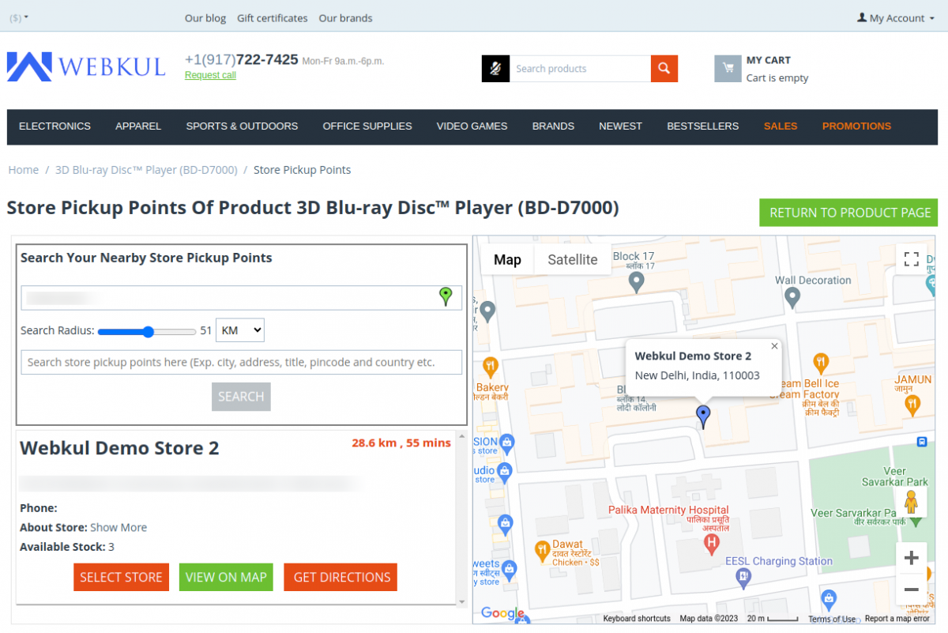Open the shopping cart icon

coord(728,69)
